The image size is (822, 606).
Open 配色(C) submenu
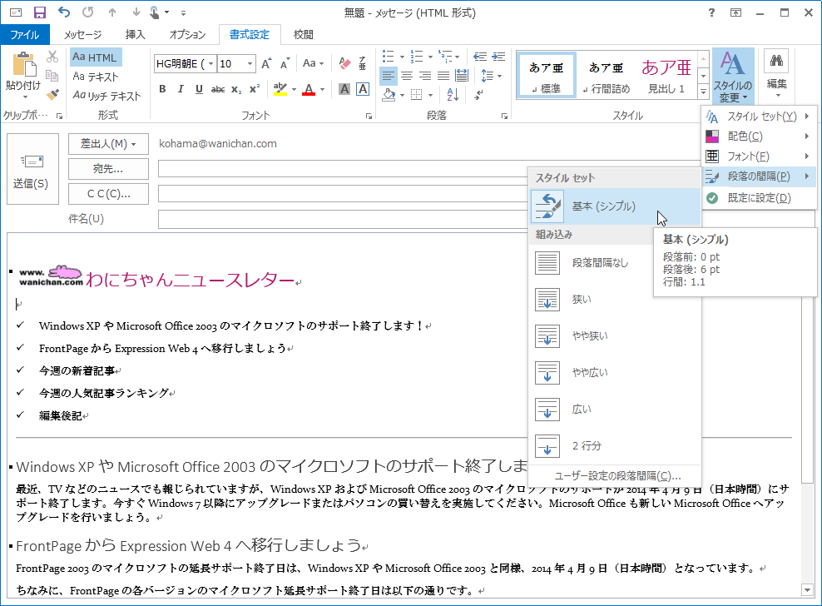click(x=759, y=137)
